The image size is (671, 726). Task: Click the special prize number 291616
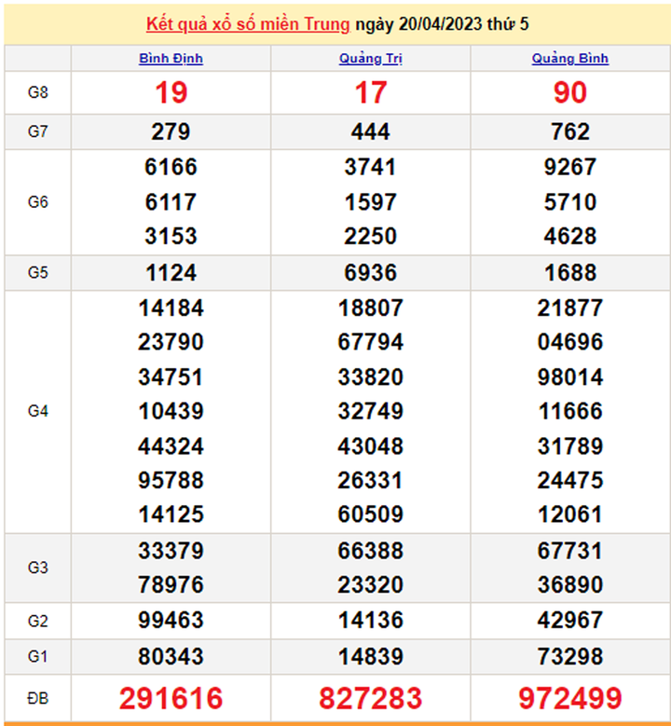pyautogui.click(x=171, y=698)
